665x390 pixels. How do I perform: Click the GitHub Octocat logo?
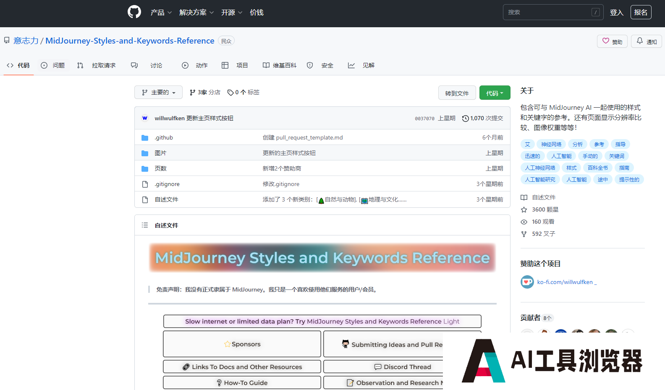pyautogui.click(x=134, y=12)
